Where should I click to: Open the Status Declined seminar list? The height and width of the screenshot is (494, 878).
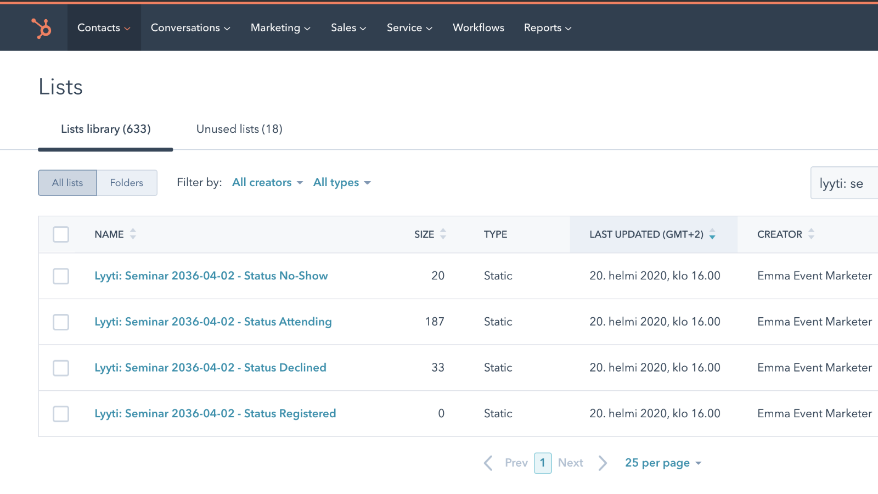210,367
